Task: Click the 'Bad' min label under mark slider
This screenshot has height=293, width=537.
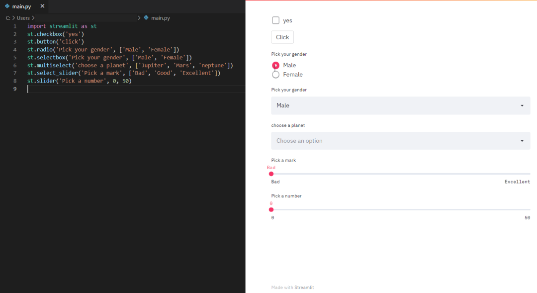Action: (275, 182)
